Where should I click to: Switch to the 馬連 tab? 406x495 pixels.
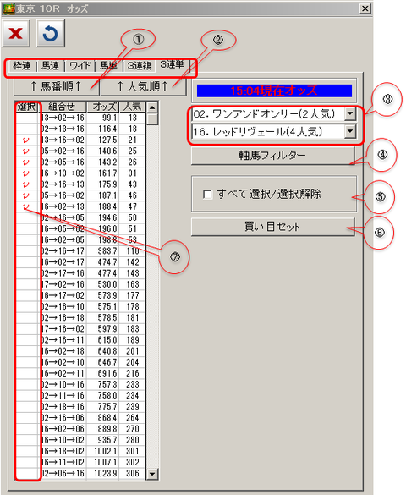click(51, 66)
